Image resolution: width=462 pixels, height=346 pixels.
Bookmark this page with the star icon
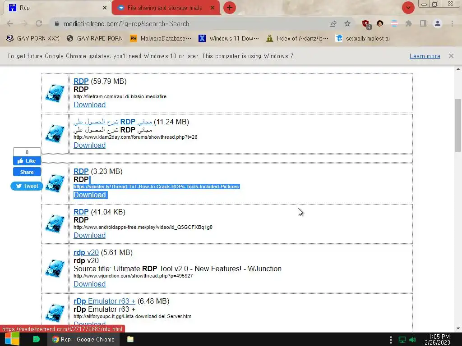click(x=347, y=23)
